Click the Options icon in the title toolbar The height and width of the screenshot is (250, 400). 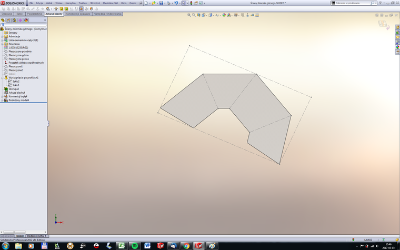point(201,3)
